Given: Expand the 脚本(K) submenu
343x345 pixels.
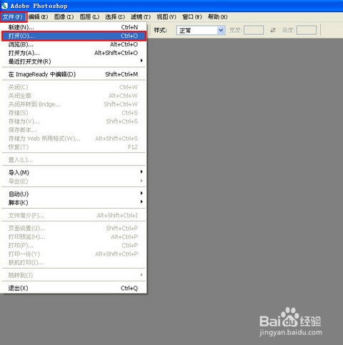Looking at the screenshot, I should click(74, 203).
